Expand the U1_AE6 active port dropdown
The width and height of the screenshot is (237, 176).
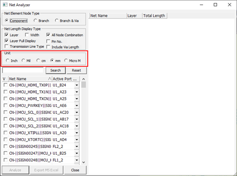point(76,106)
